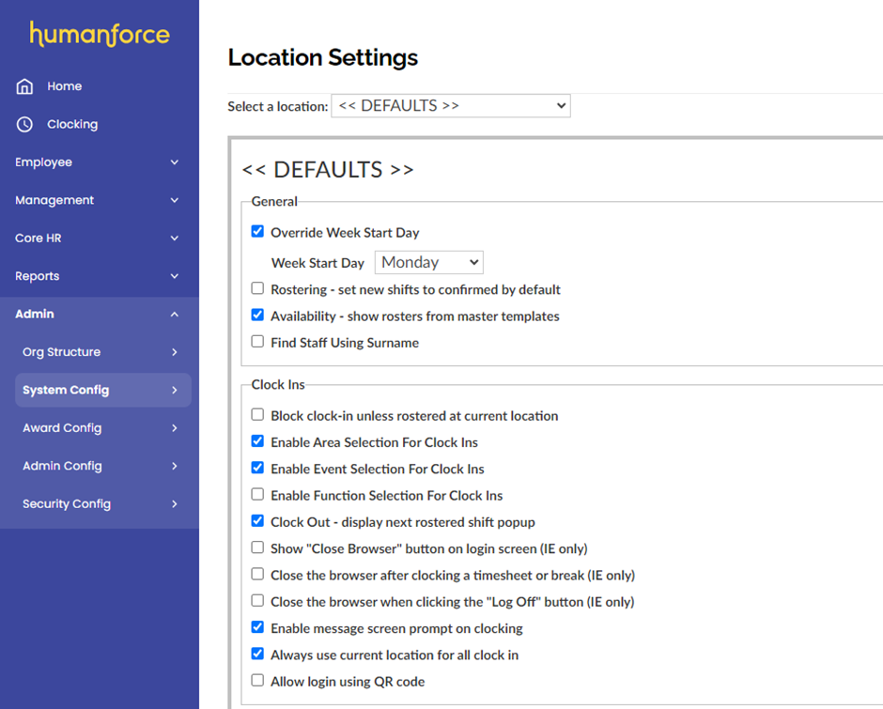Uncheck Enable Area Selection For Clock Ins

(257, 441)
